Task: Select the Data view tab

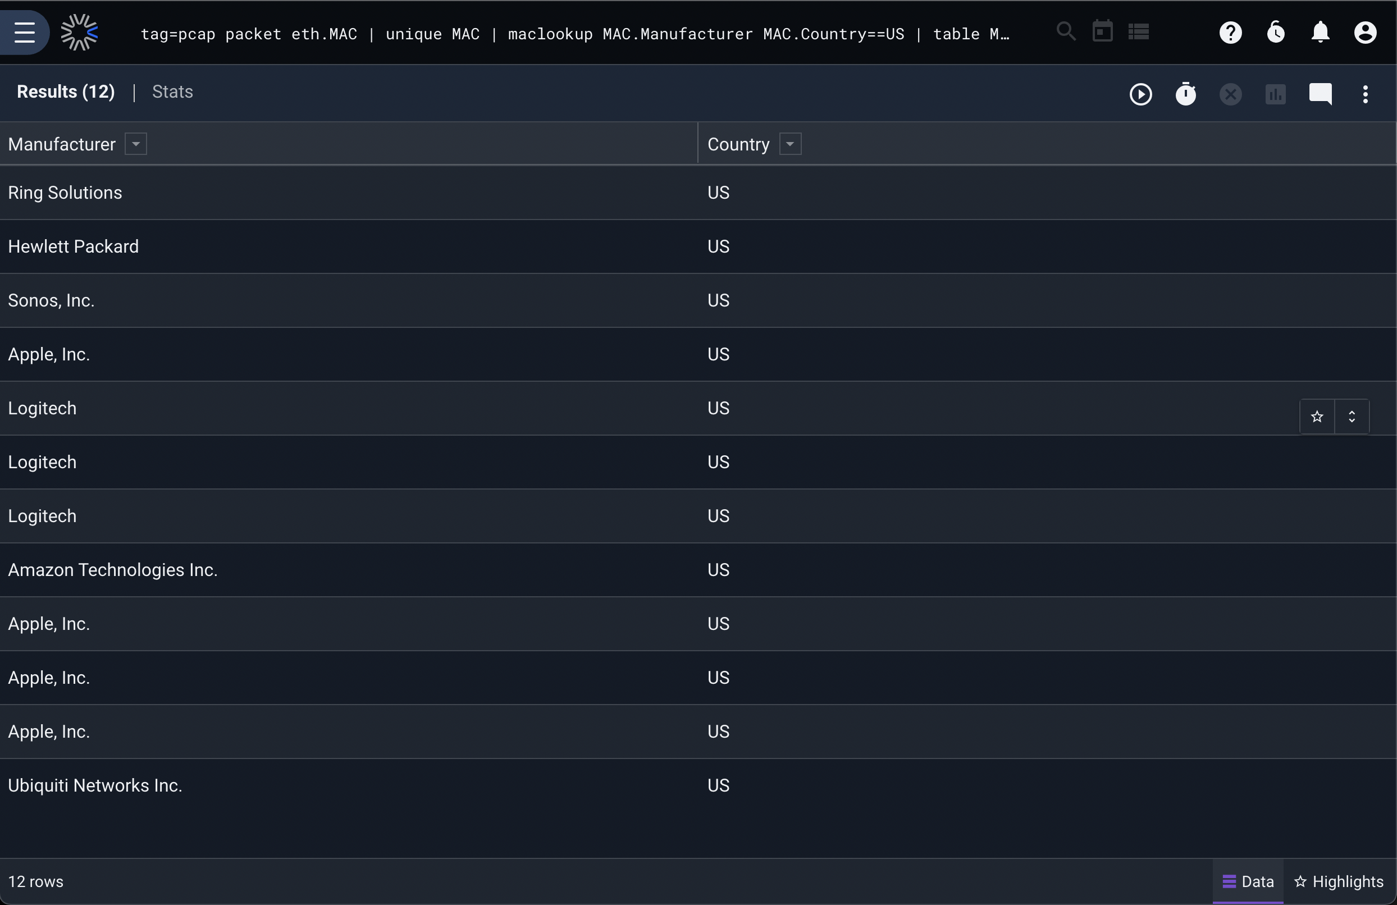Action: 1248,881
